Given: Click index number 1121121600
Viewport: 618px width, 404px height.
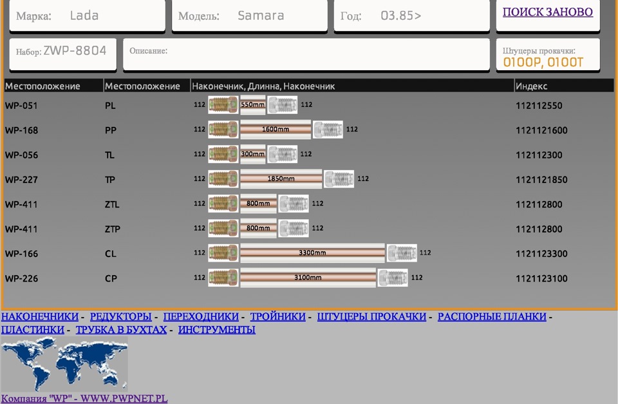Looking at the screenshot, I should pyautogui.click(x=541, y=130).
